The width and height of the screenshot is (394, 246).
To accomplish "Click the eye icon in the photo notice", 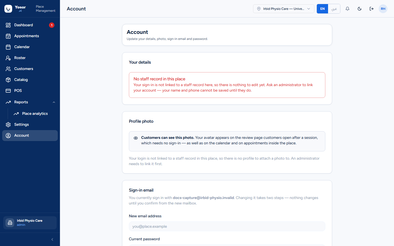I will [x=136, y=138].
